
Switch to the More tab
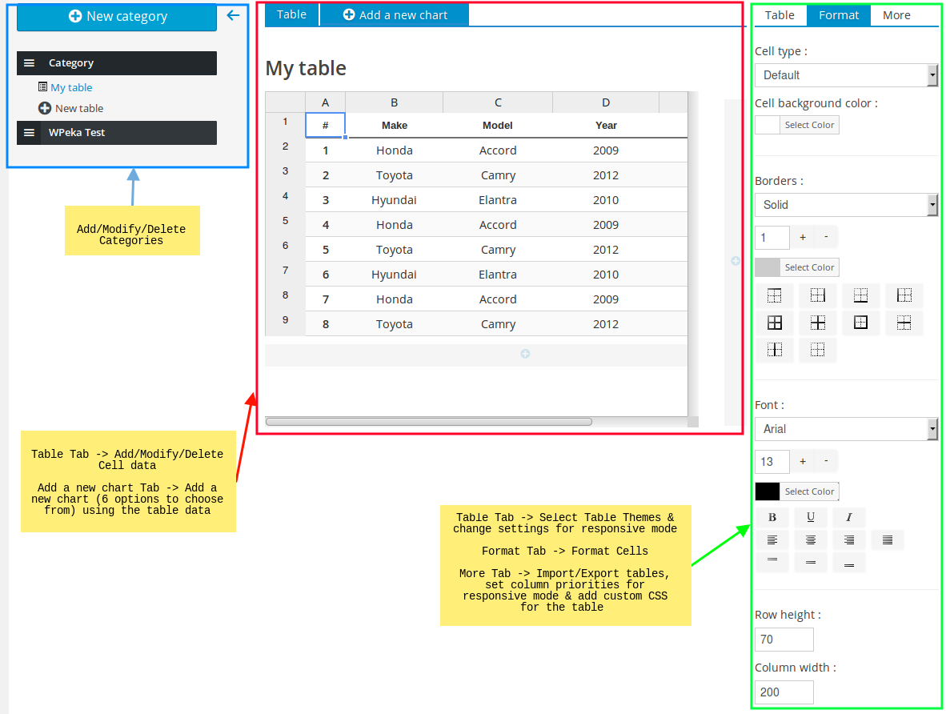coord(896,15)
